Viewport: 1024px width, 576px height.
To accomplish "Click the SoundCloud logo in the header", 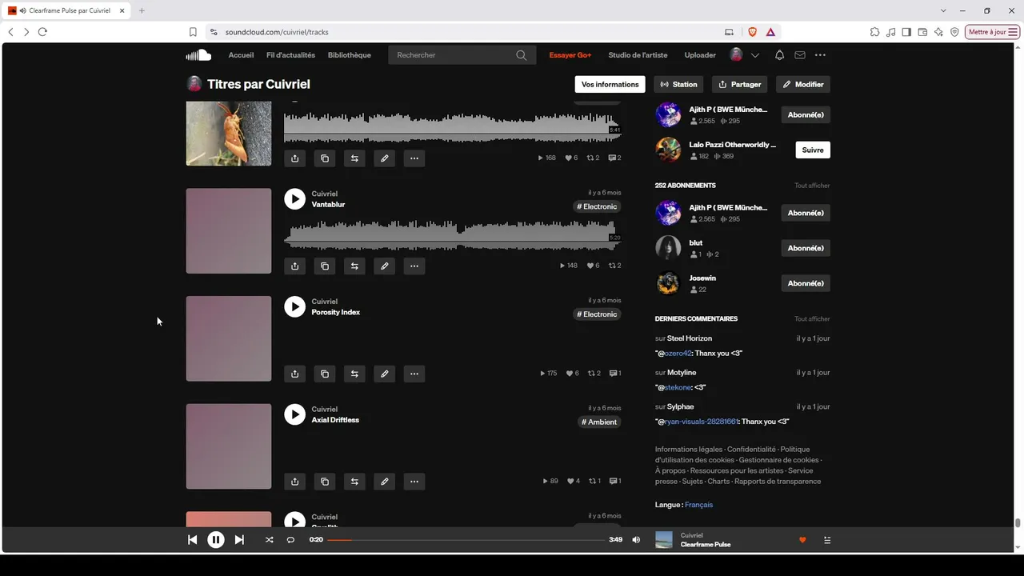I will [198, 55].
